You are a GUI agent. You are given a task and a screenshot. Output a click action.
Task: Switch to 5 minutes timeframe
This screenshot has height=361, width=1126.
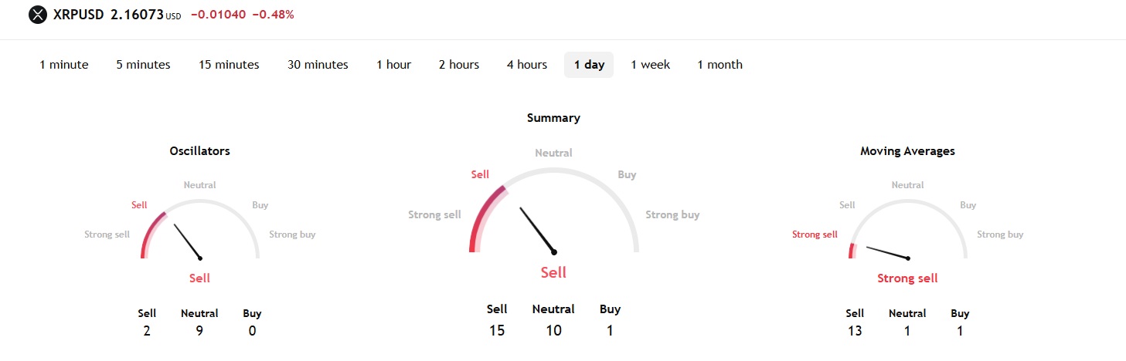click(x=143, y=65)
